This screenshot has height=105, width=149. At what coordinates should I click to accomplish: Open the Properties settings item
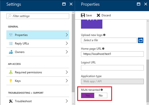[38, 35]
